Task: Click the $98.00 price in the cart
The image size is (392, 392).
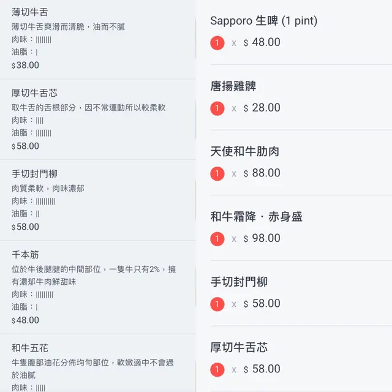Action: [x=262, y=239]
